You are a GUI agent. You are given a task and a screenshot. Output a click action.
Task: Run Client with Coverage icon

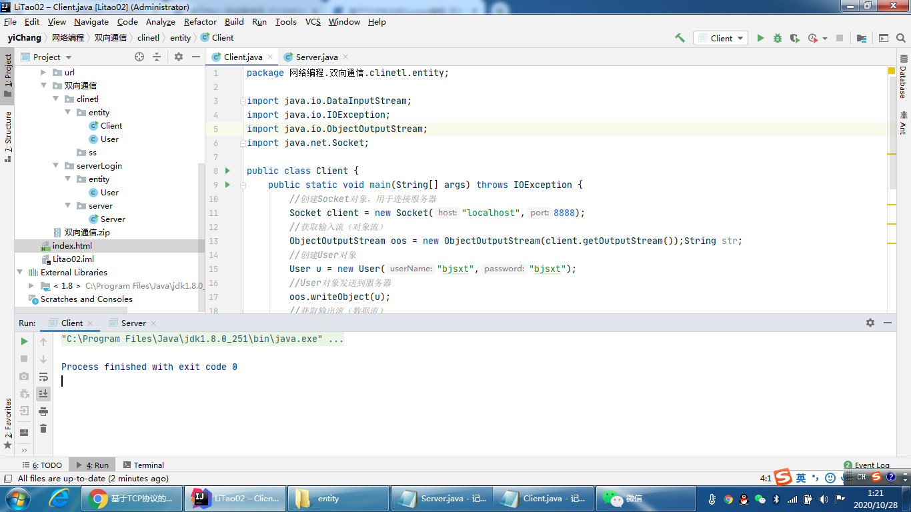point(795,38)
